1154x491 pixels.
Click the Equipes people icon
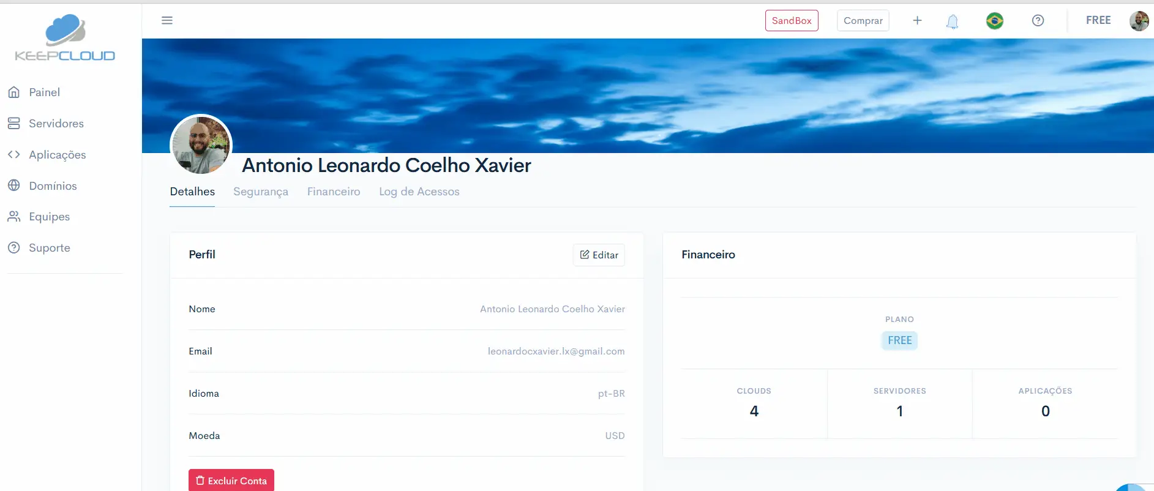pyautogui.click(x=14, y=217)
